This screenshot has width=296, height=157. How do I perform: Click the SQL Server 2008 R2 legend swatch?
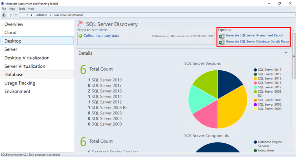[x=255, y=92]
